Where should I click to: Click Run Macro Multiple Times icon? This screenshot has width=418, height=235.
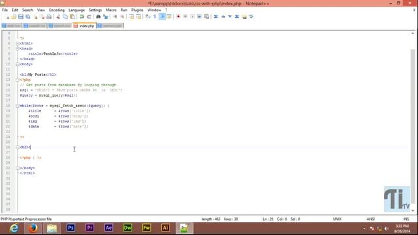coord(199,17)
